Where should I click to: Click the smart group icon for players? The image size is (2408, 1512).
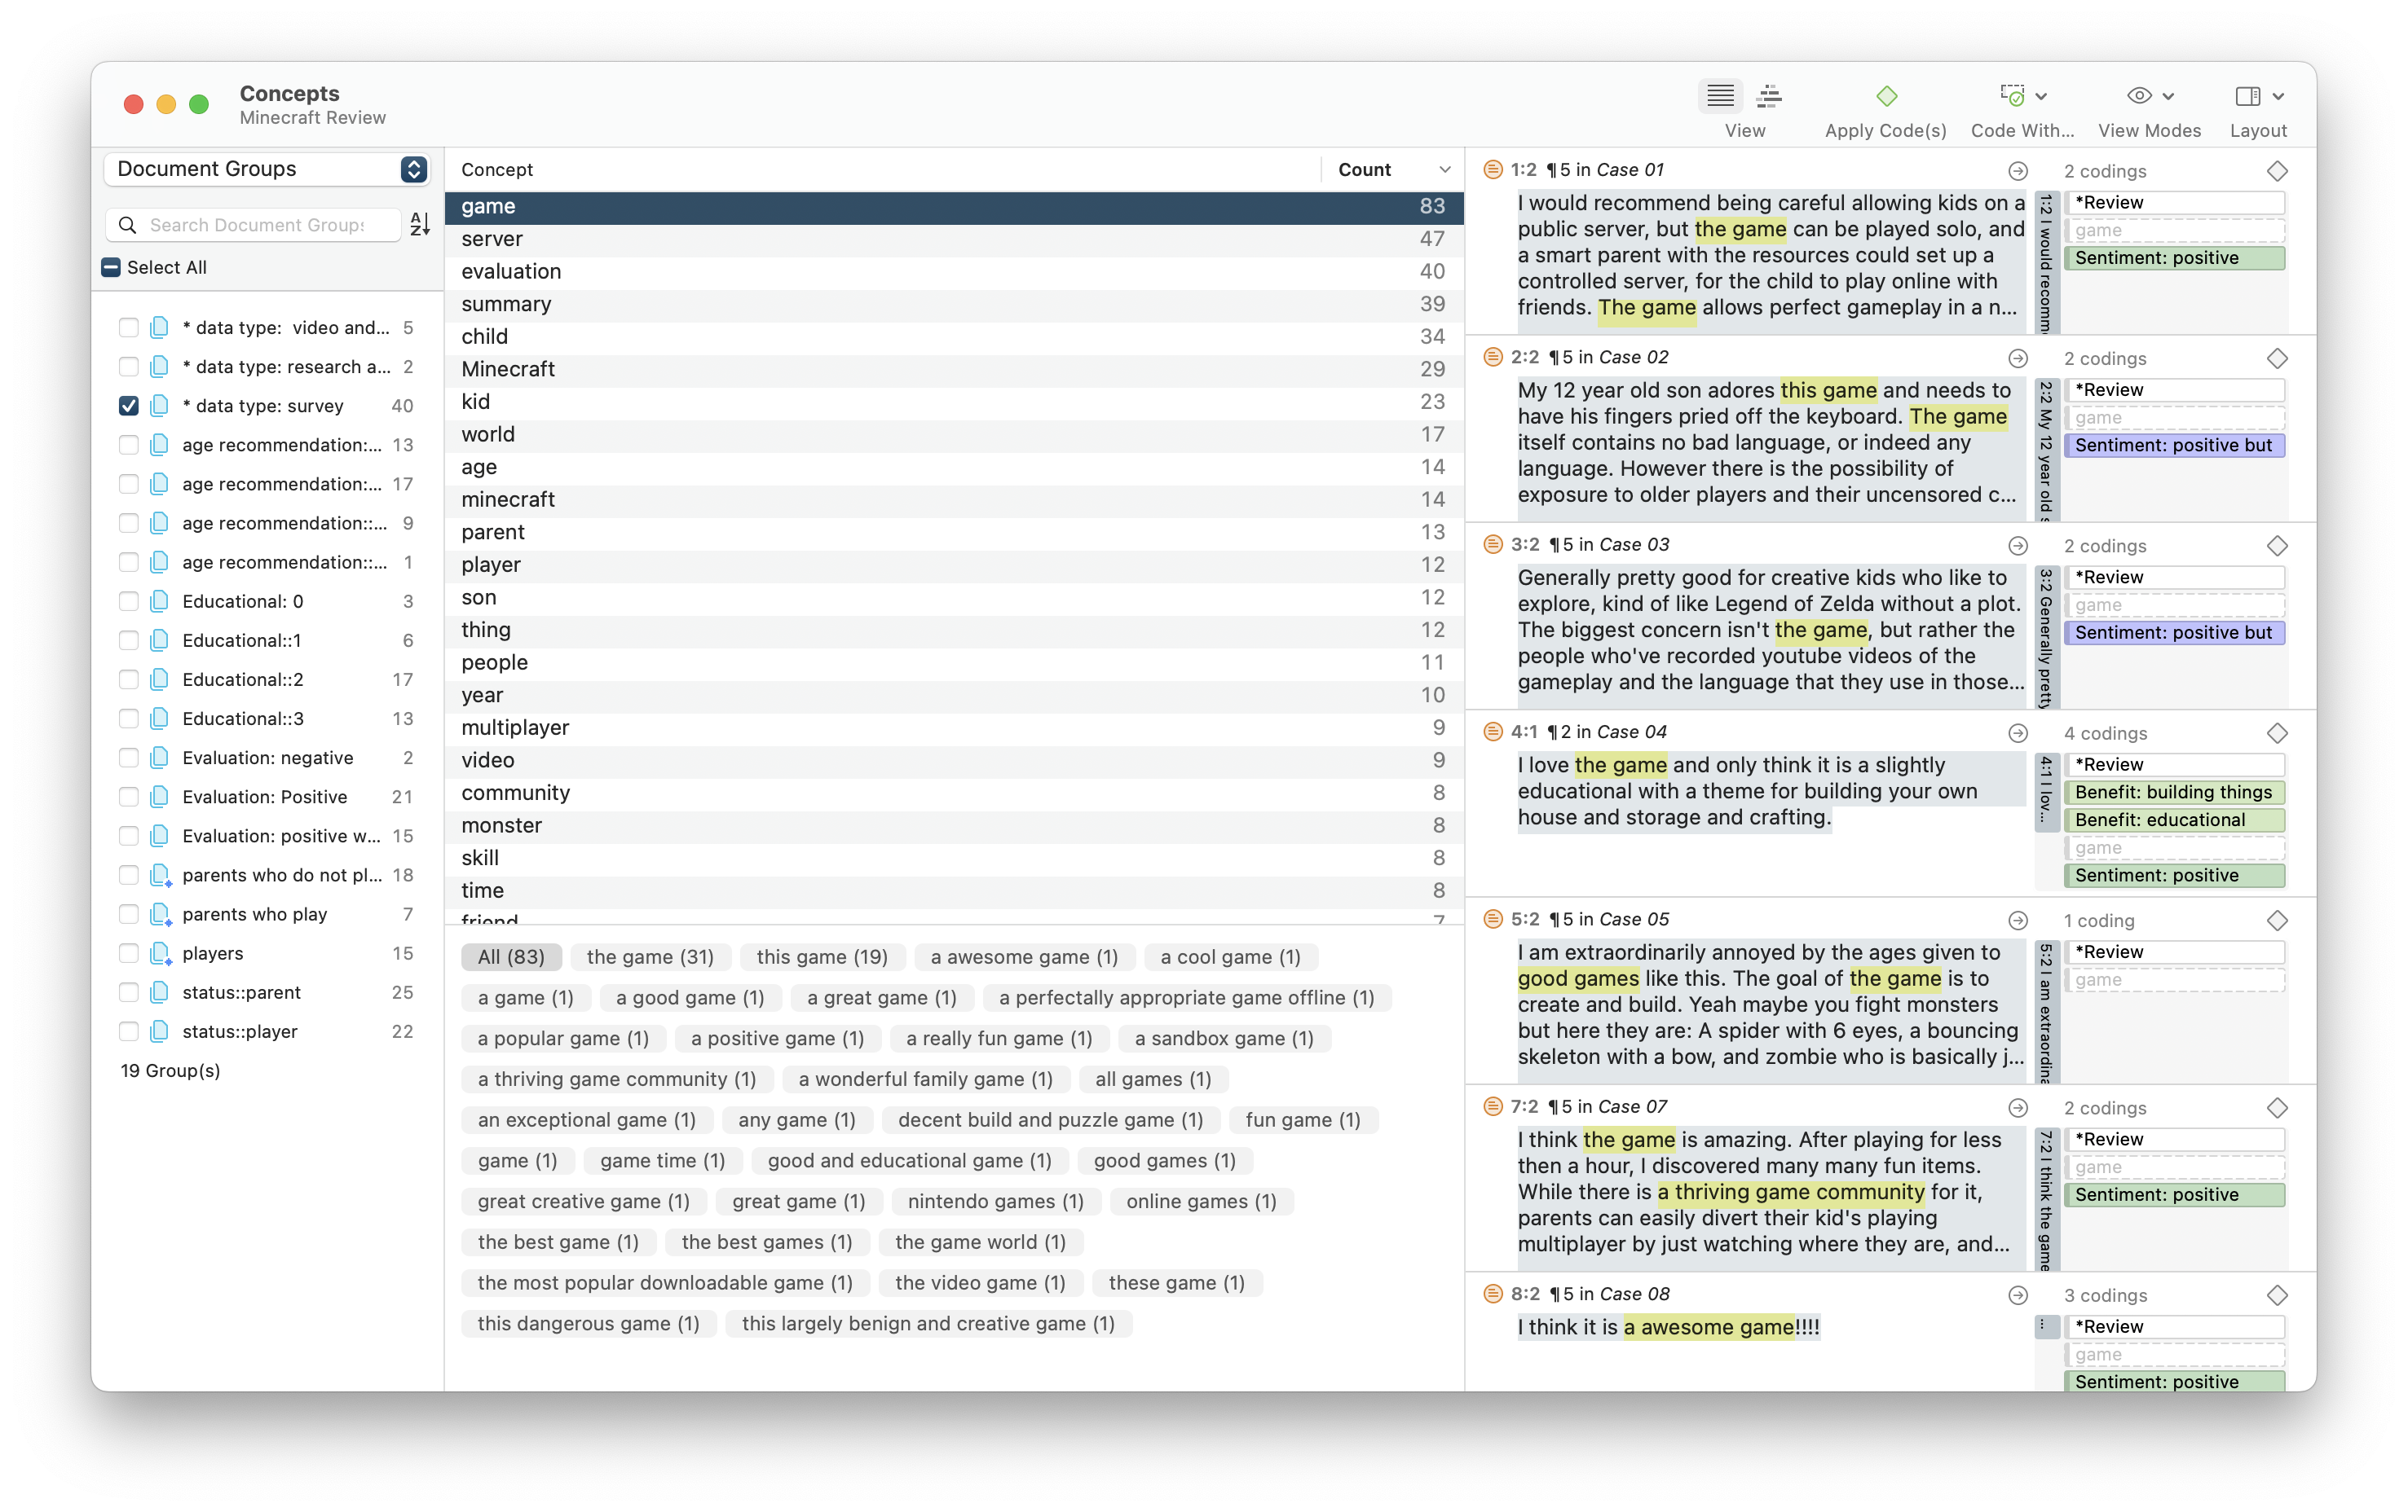click(160, 953)
